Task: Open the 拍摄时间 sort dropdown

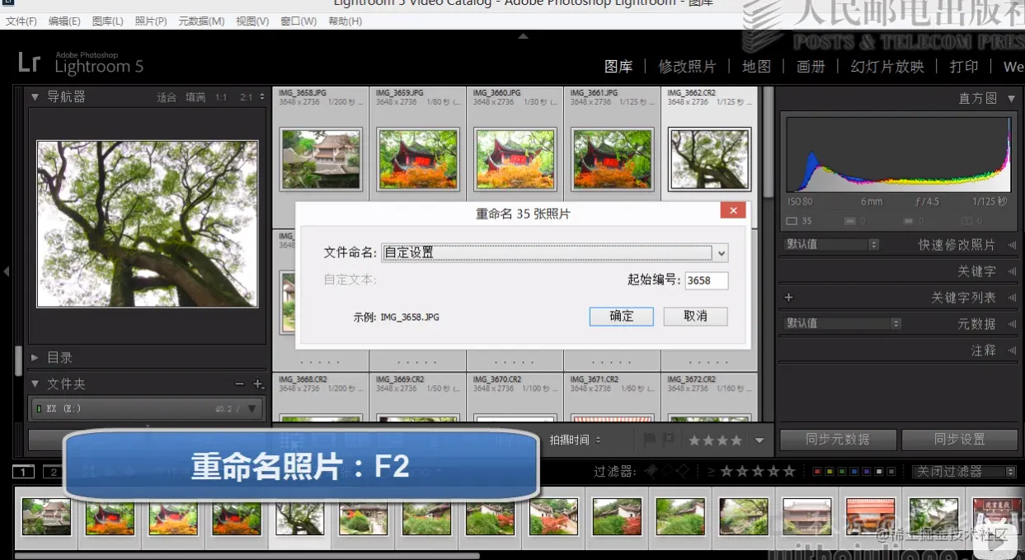Action: tap(576, 440)
